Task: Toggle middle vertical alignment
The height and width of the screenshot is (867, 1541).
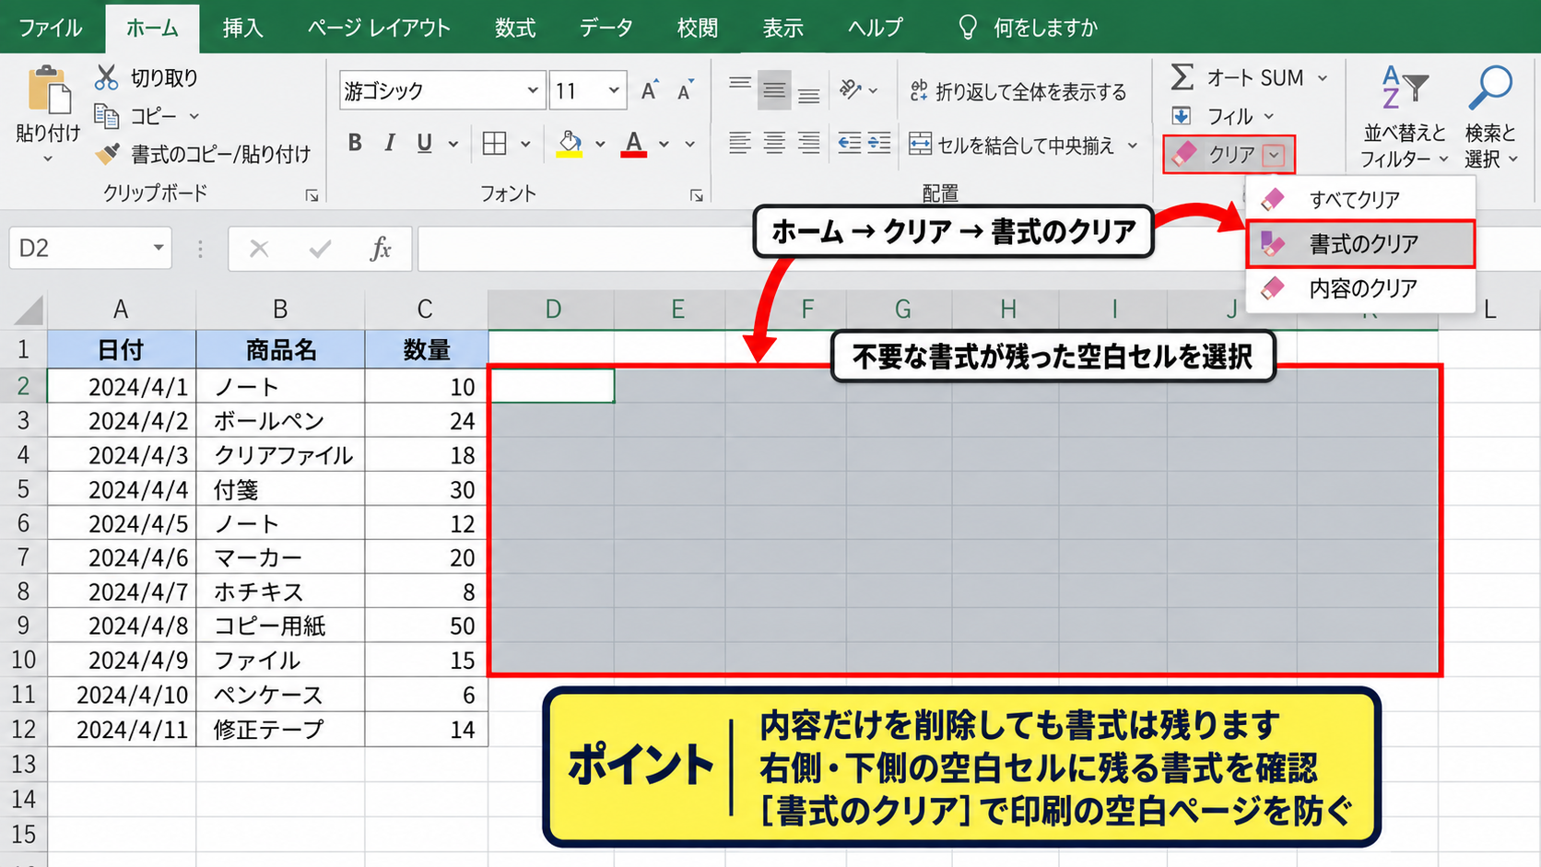Action: (774, 89)
